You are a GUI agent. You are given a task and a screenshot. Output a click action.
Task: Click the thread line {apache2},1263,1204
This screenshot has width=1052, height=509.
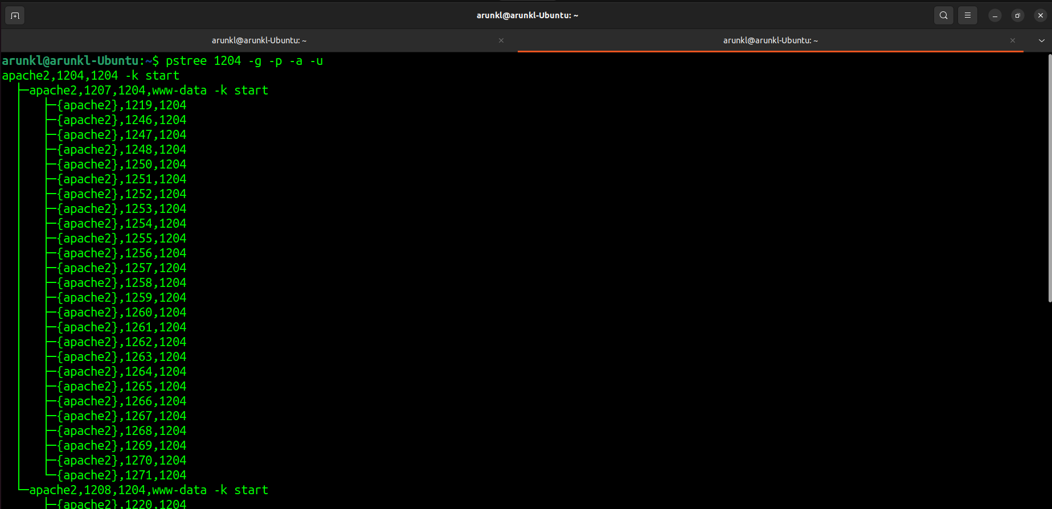(121, 357)
